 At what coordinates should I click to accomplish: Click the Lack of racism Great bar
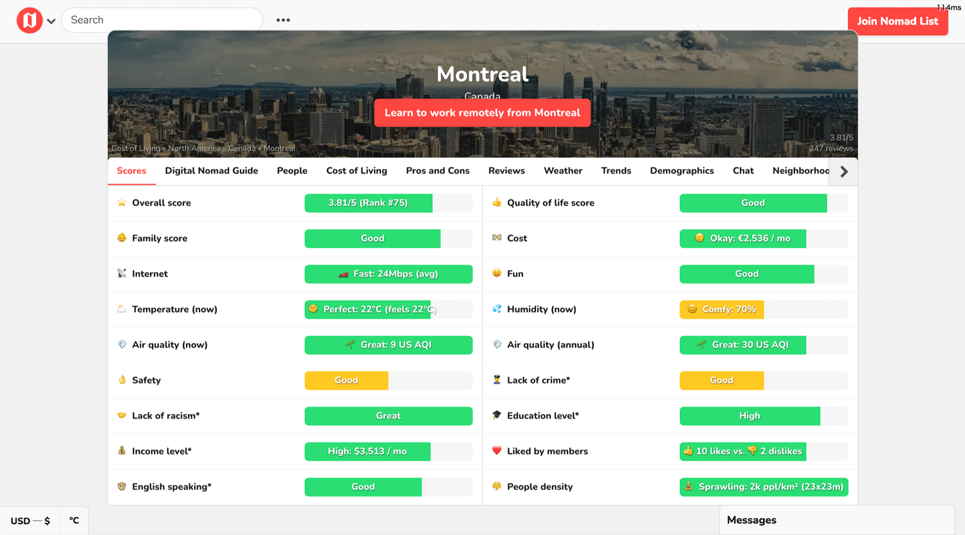[389, 416]
